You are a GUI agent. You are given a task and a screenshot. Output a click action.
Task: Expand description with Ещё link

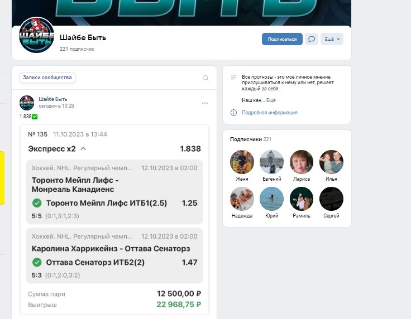[271, 100]
